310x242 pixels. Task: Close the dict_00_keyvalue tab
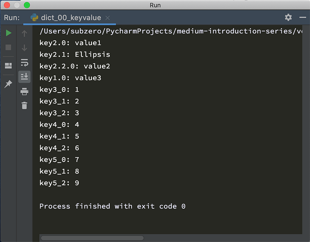[108, 18]
